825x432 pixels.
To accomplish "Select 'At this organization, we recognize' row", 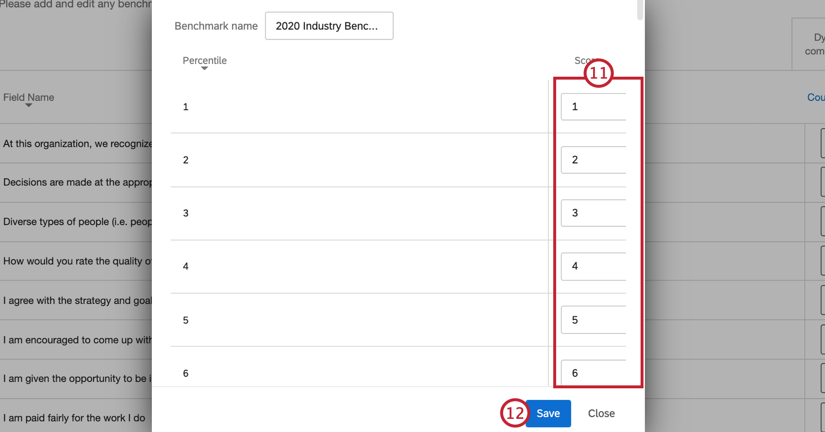I will pos(76,144).
